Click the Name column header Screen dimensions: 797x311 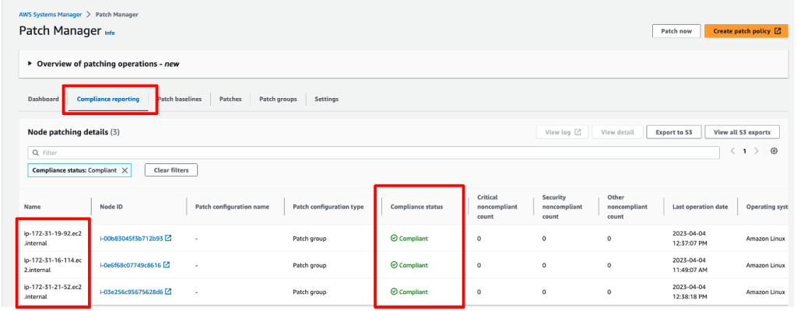32,207
